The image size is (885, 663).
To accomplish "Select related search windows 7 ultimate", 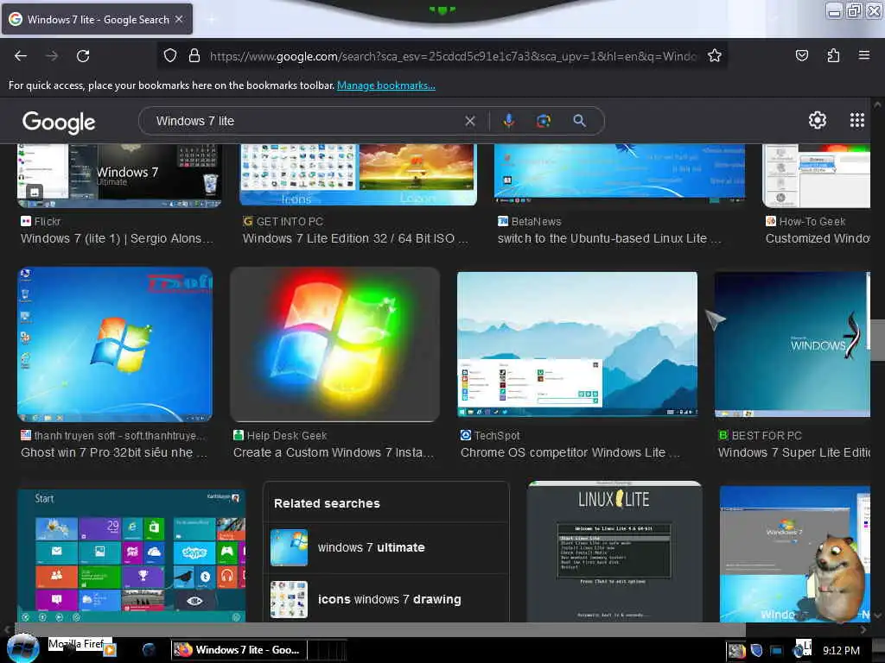I will [x=386, y=547].
